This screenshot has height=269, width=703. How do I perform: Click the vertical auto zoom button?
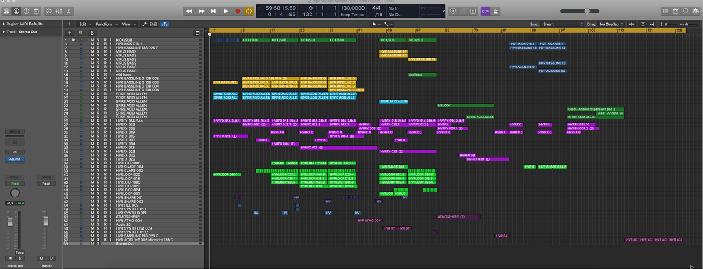[x=644, y=24]
